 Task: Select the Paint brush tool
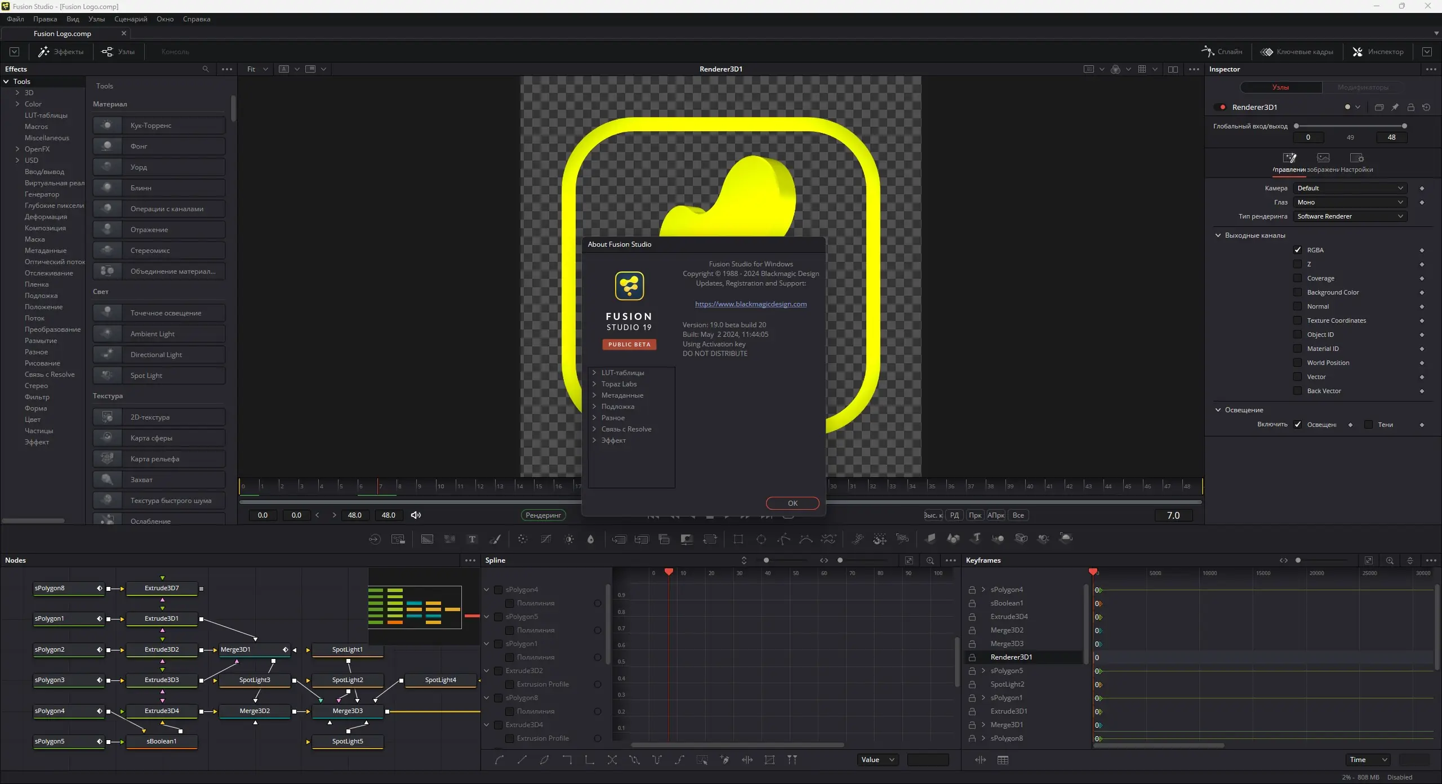(495, 539)
